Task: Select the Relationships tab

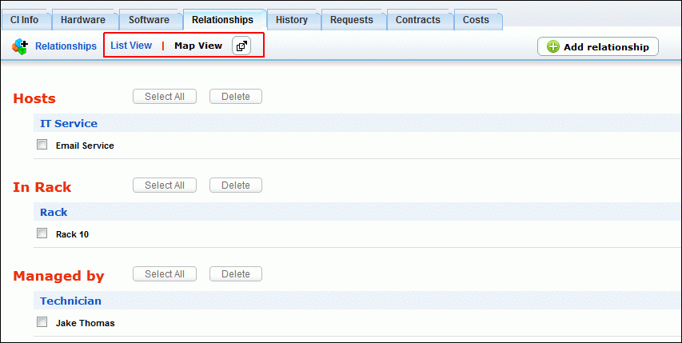Action: pos(223,20)
